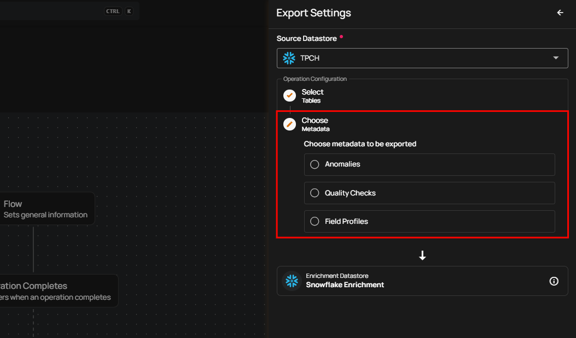Open the Enrichment Datastore info icon
The height and width of the screenshot is (338, 576).
554,281
